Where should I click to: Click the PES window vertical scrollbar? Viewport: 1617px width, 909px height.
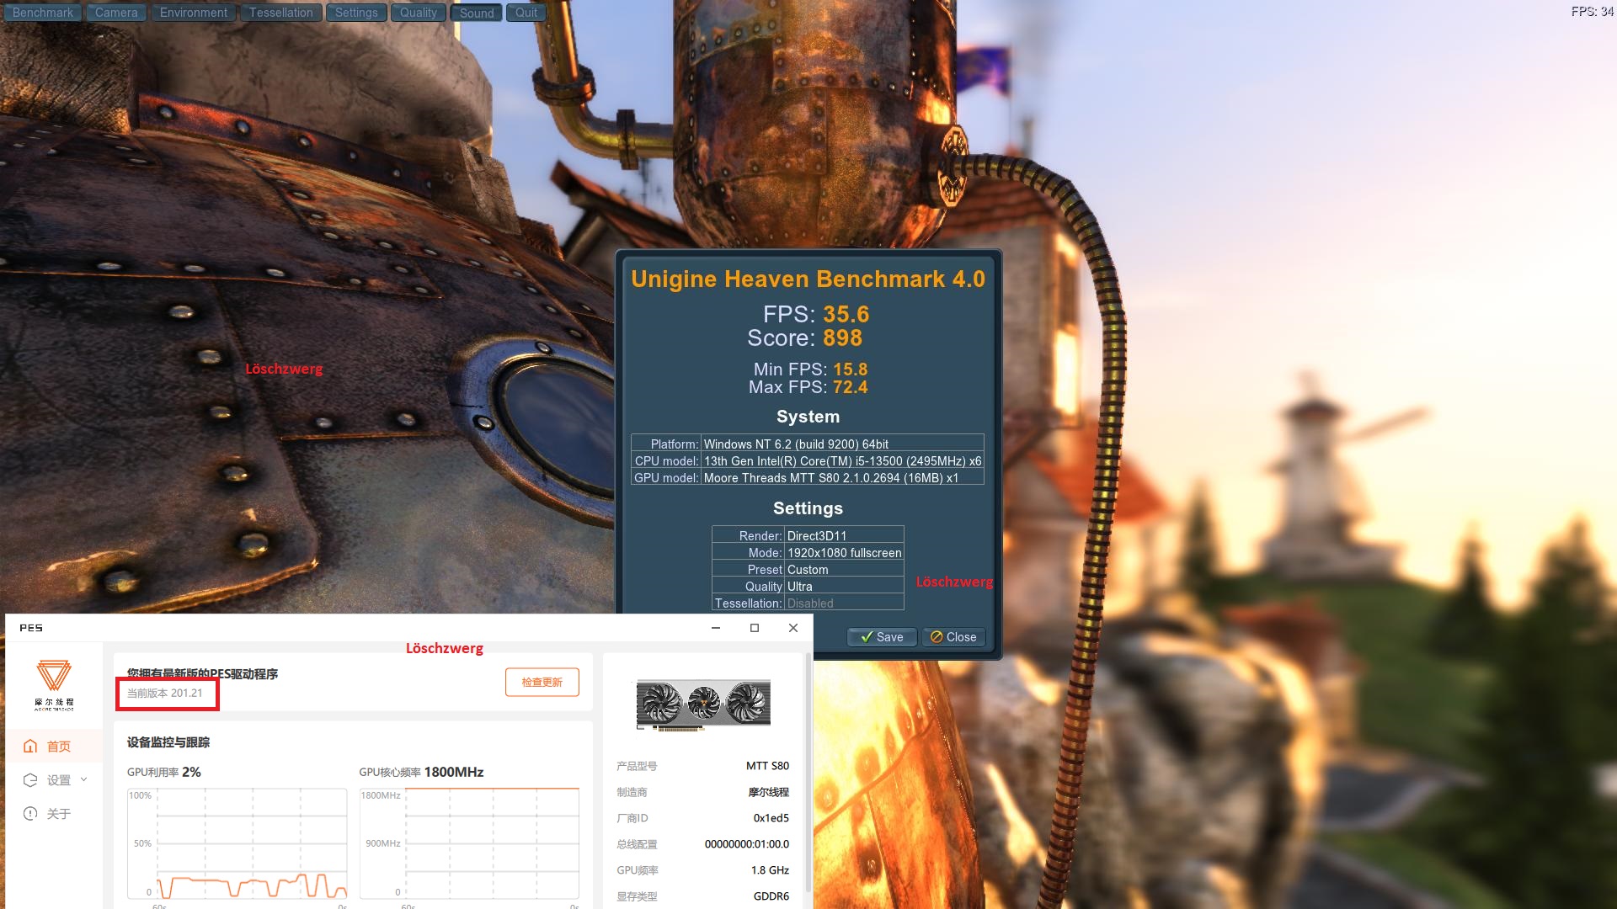808,770
